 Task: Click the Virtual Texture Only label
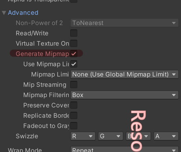pyautogui.click(x=42, y=44)
